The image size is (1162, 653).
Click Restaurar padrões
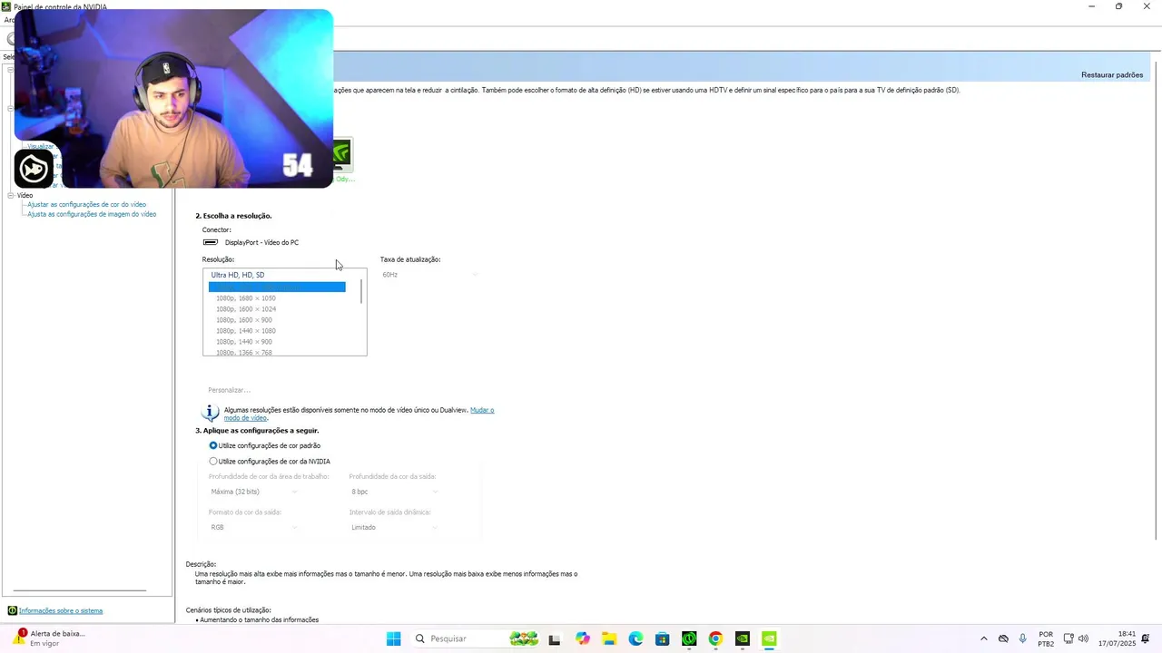[x=1112, y=74]
